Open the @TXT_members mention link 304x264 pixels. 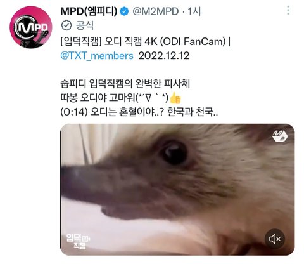pos(97,56)
